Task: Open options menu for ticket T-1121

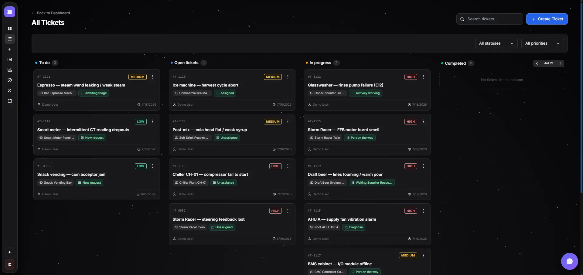Action: pos(153,77)
